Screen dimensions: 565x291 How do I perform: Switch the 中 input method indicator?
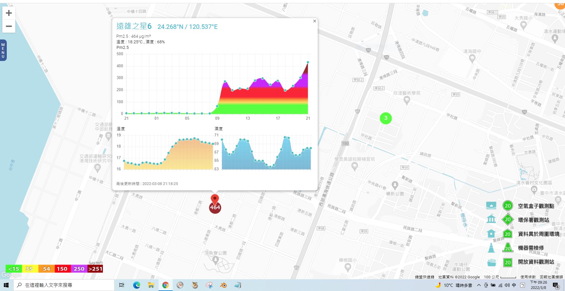pos(514,285)
